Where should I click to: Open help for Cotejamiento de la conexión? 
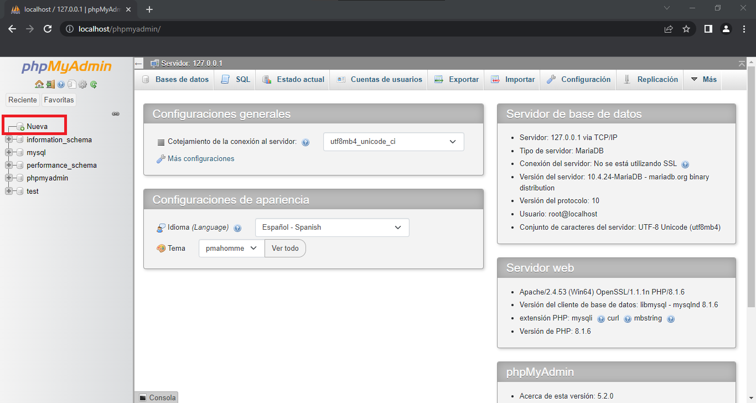click(x=305, y=142)
